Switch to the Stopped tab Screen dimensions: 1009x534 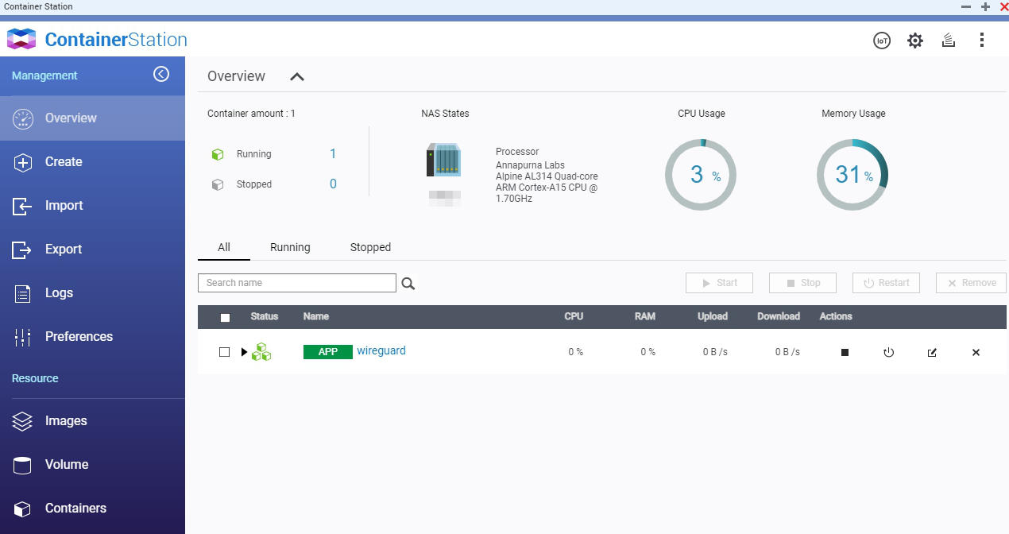coord(370,247)
